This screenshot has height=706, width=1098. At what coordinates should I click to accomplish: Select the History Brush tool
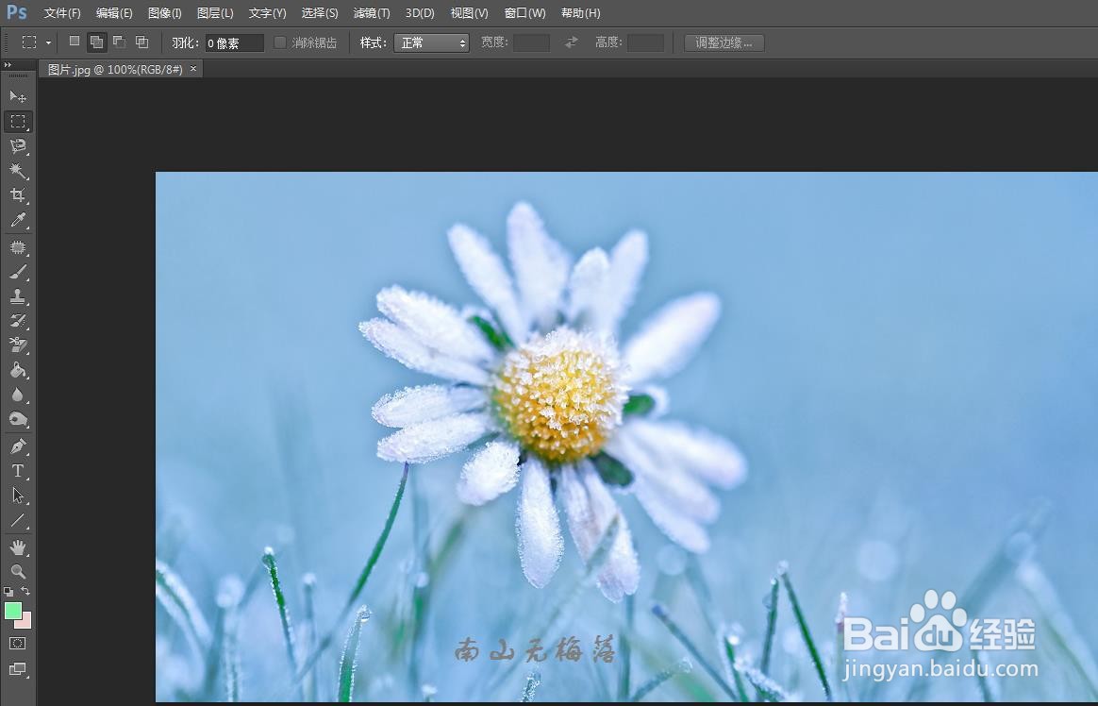[x=18, y=321]
